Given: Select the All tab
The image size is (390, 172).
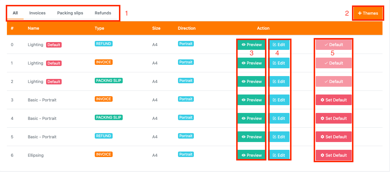Looking at the screenshot, I should pos(15,13).
